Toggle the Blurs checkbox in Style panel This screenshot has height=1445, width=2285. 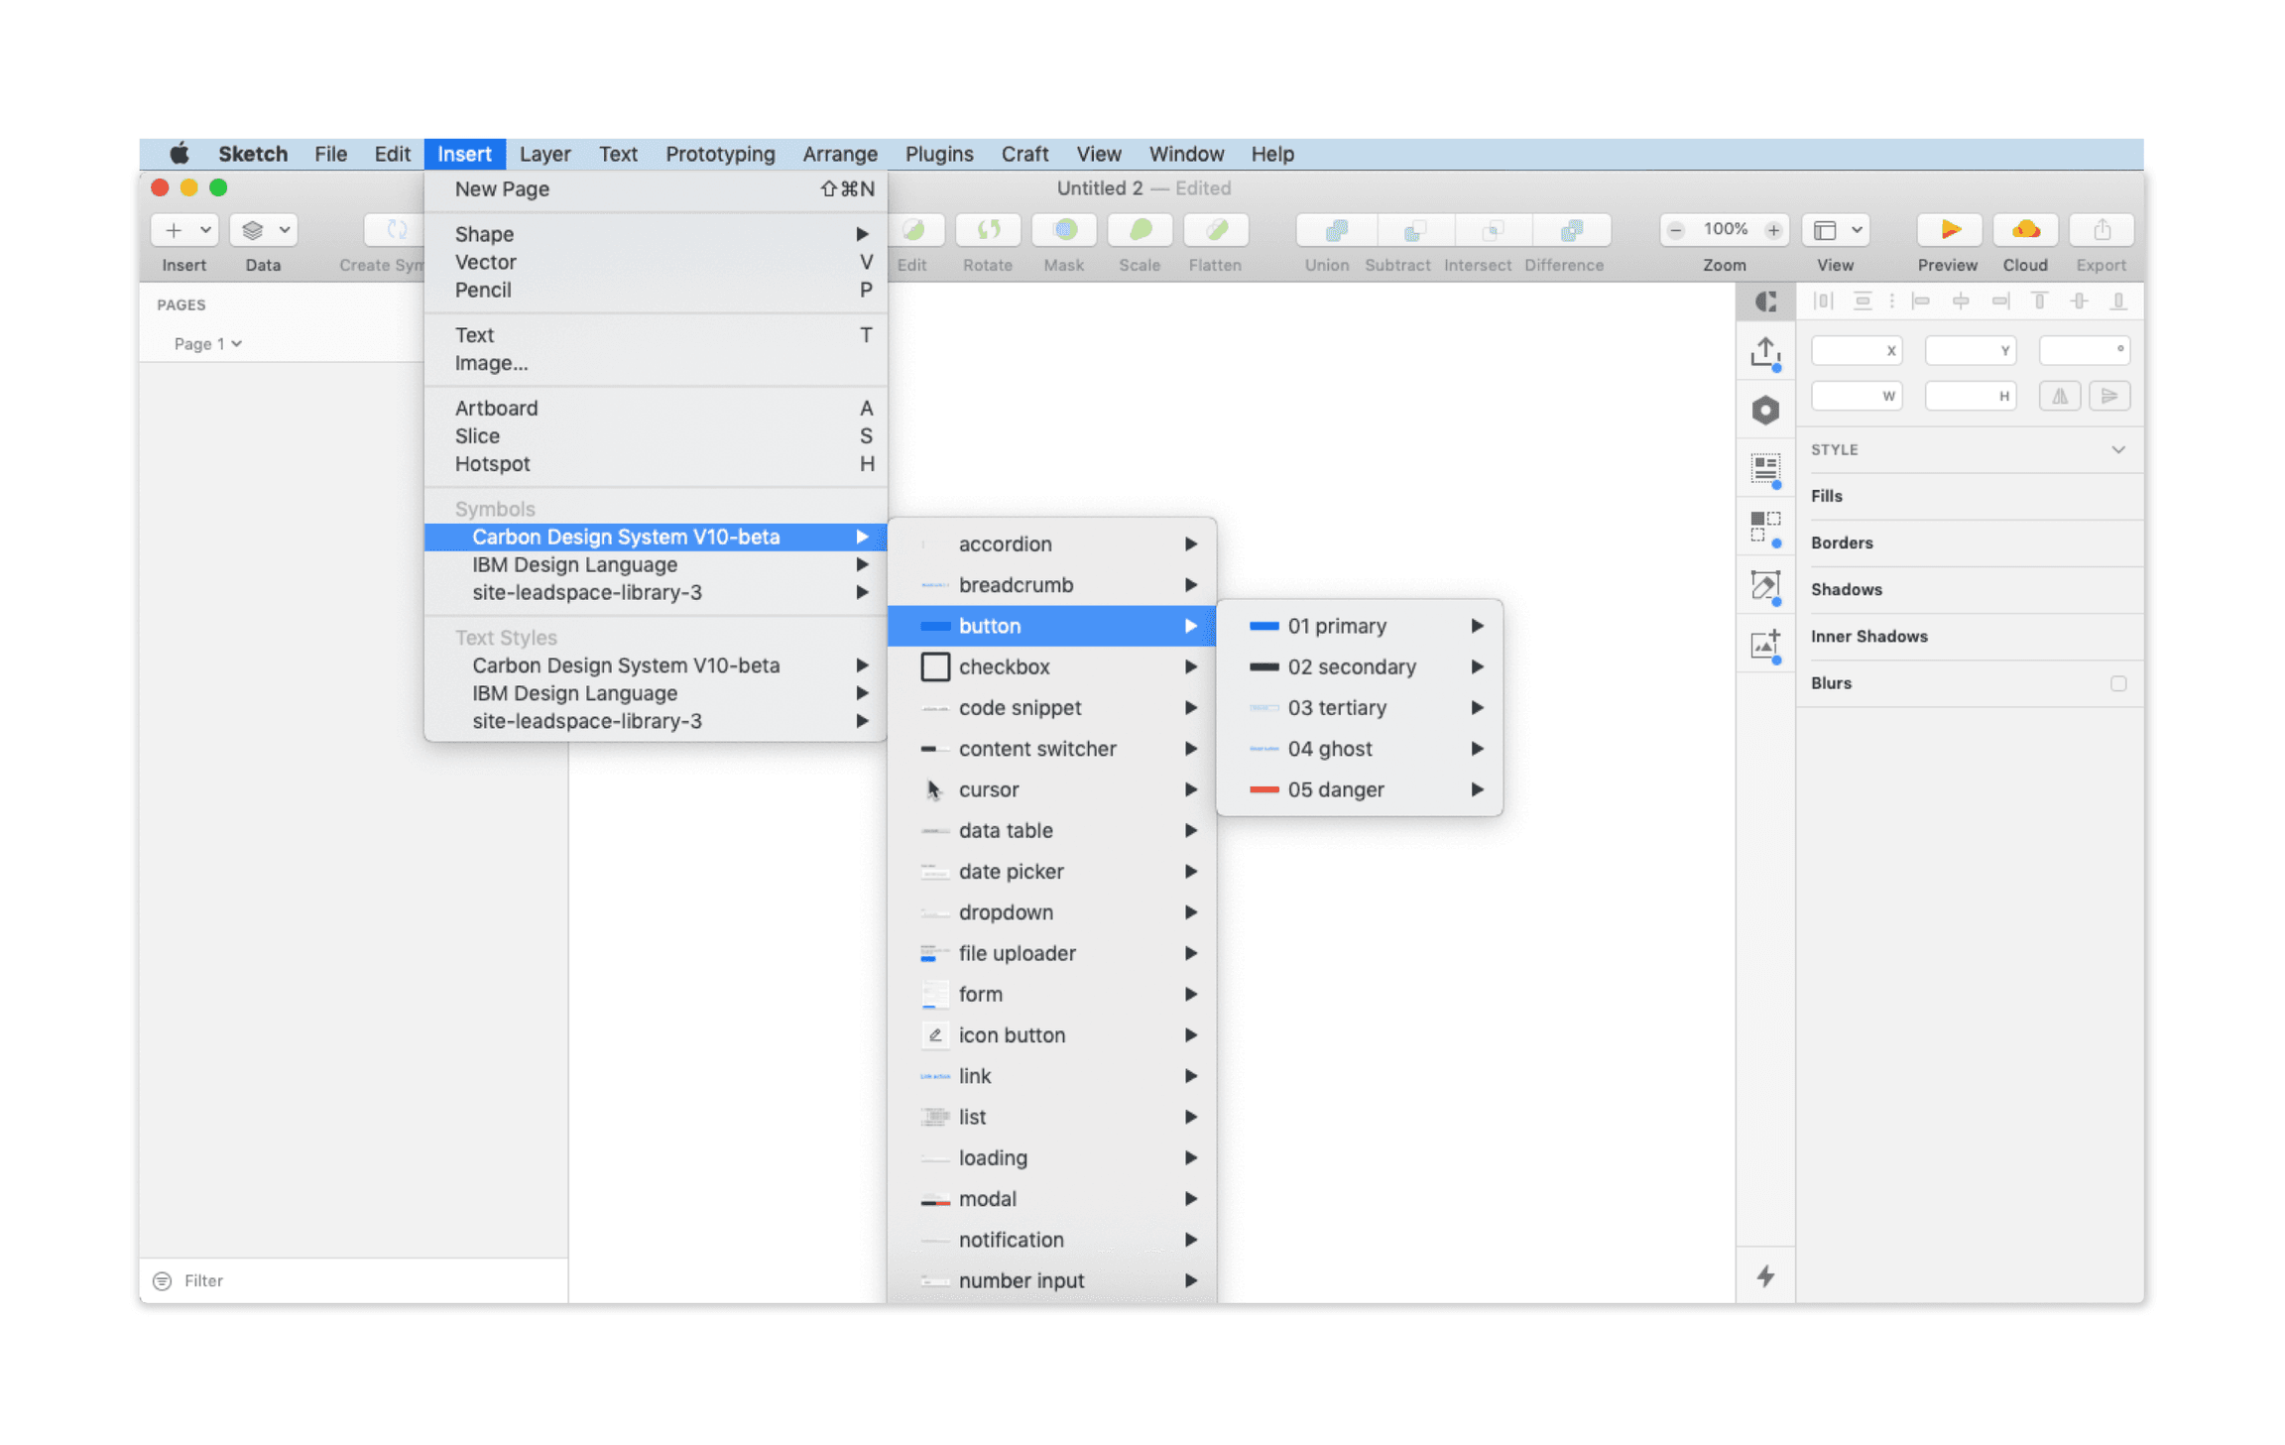(2119, 682)
